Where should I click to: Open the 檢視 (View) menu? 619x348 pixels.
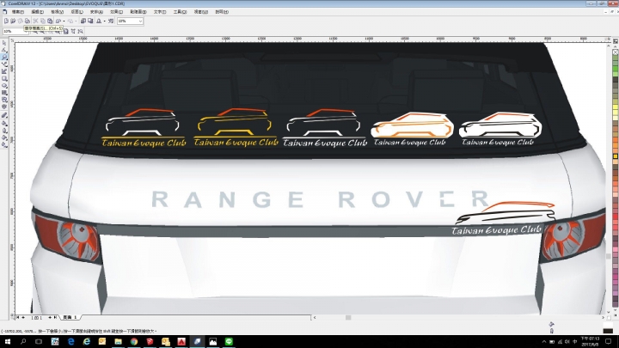[57, 12]
